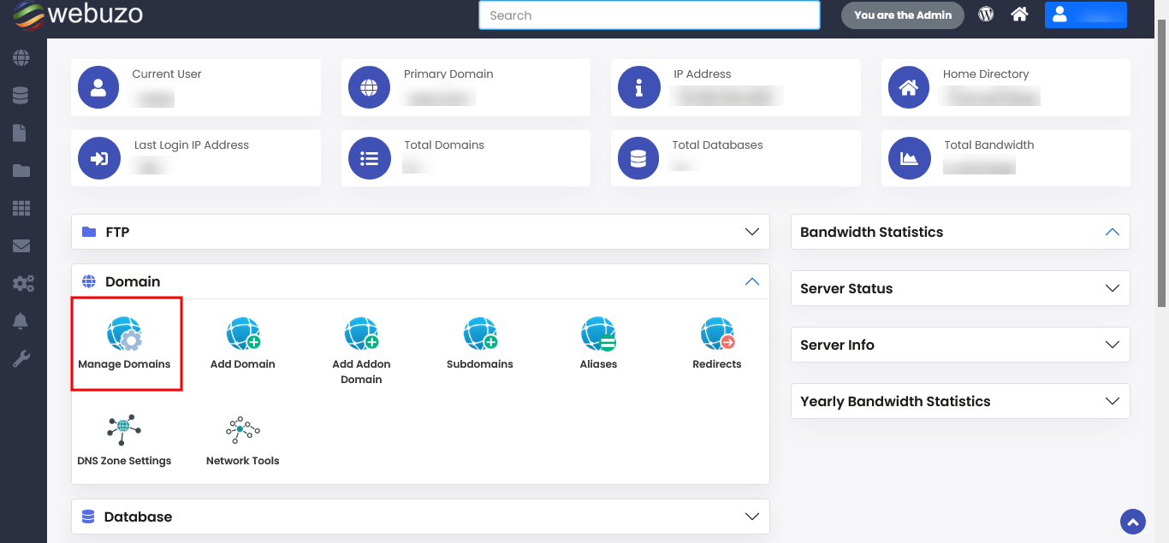Expand the Database section
This screenshot has width=1169, height=543.
[x=752, y=516]
